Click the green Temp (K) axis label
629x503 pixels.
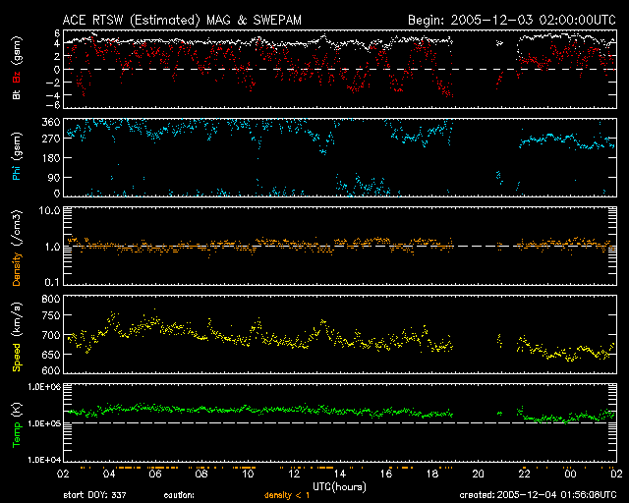[16, 422]
